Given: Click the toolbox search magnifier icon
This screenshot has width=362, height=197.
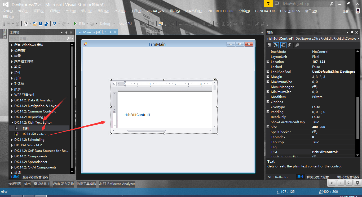Looking at the screenshot, I should pyautogui.click(x=69, y=38).
